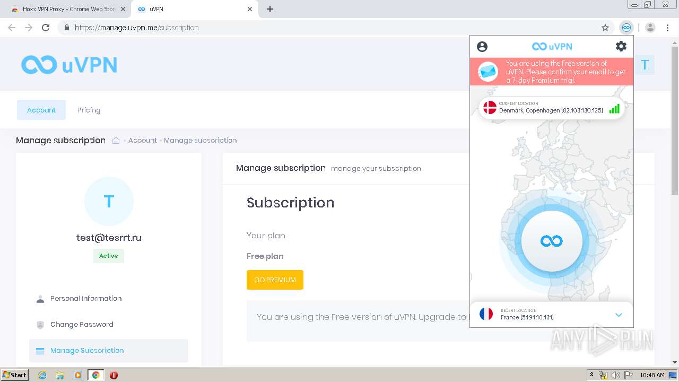The height and width of the screenshot is (382, 679).
Task: Click the uVPN extension icon in toolbar
Action: click(626, 28)
